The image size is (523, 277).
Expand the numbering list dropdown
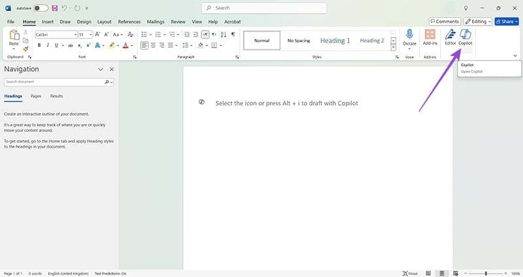(x=165, y=35)
